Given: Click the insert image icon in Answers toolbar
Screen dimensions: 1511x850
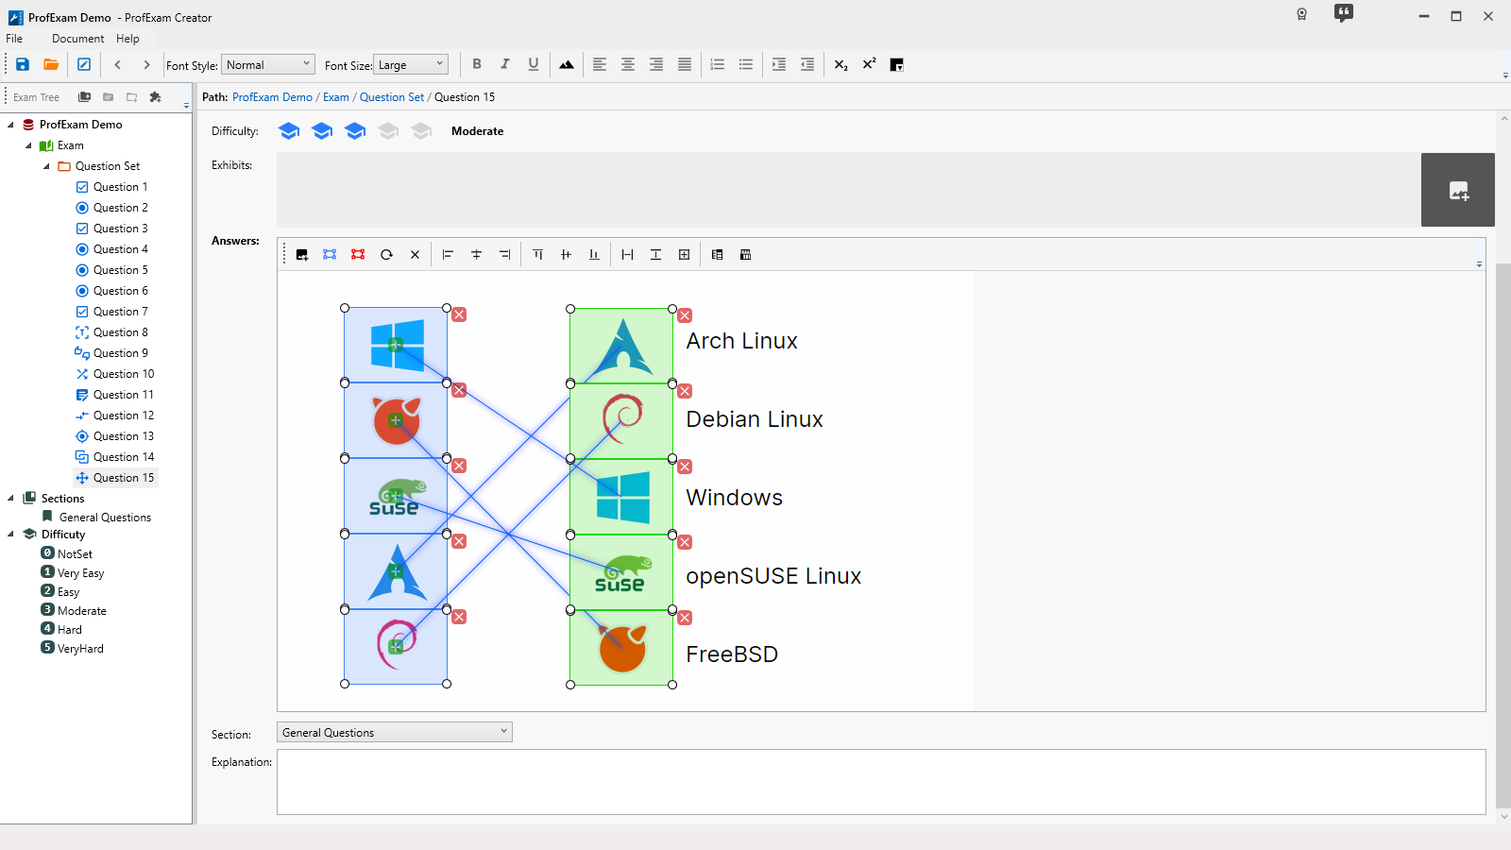Looking at the screenshot, I should pyautogui.click(x=302, y=255).
